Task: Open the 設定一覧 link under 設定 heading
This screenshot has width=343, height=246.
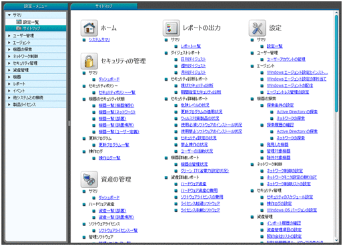Action: (x=274, y=46)
